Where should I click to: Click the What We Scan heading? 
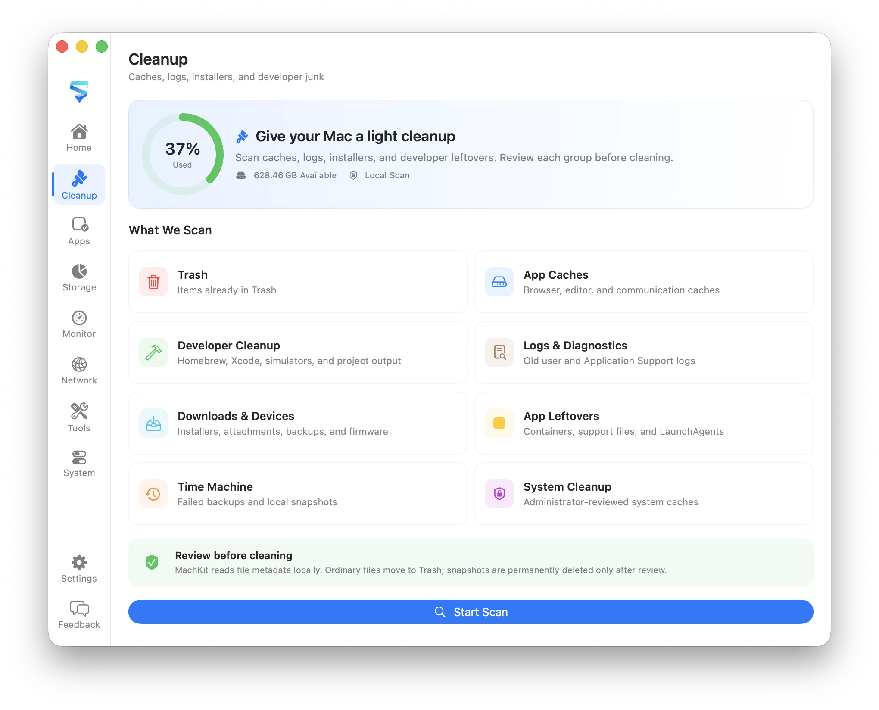170,230
